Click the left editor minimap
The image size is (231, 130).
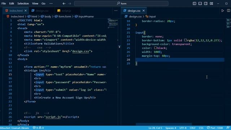[x=113, y=23]
